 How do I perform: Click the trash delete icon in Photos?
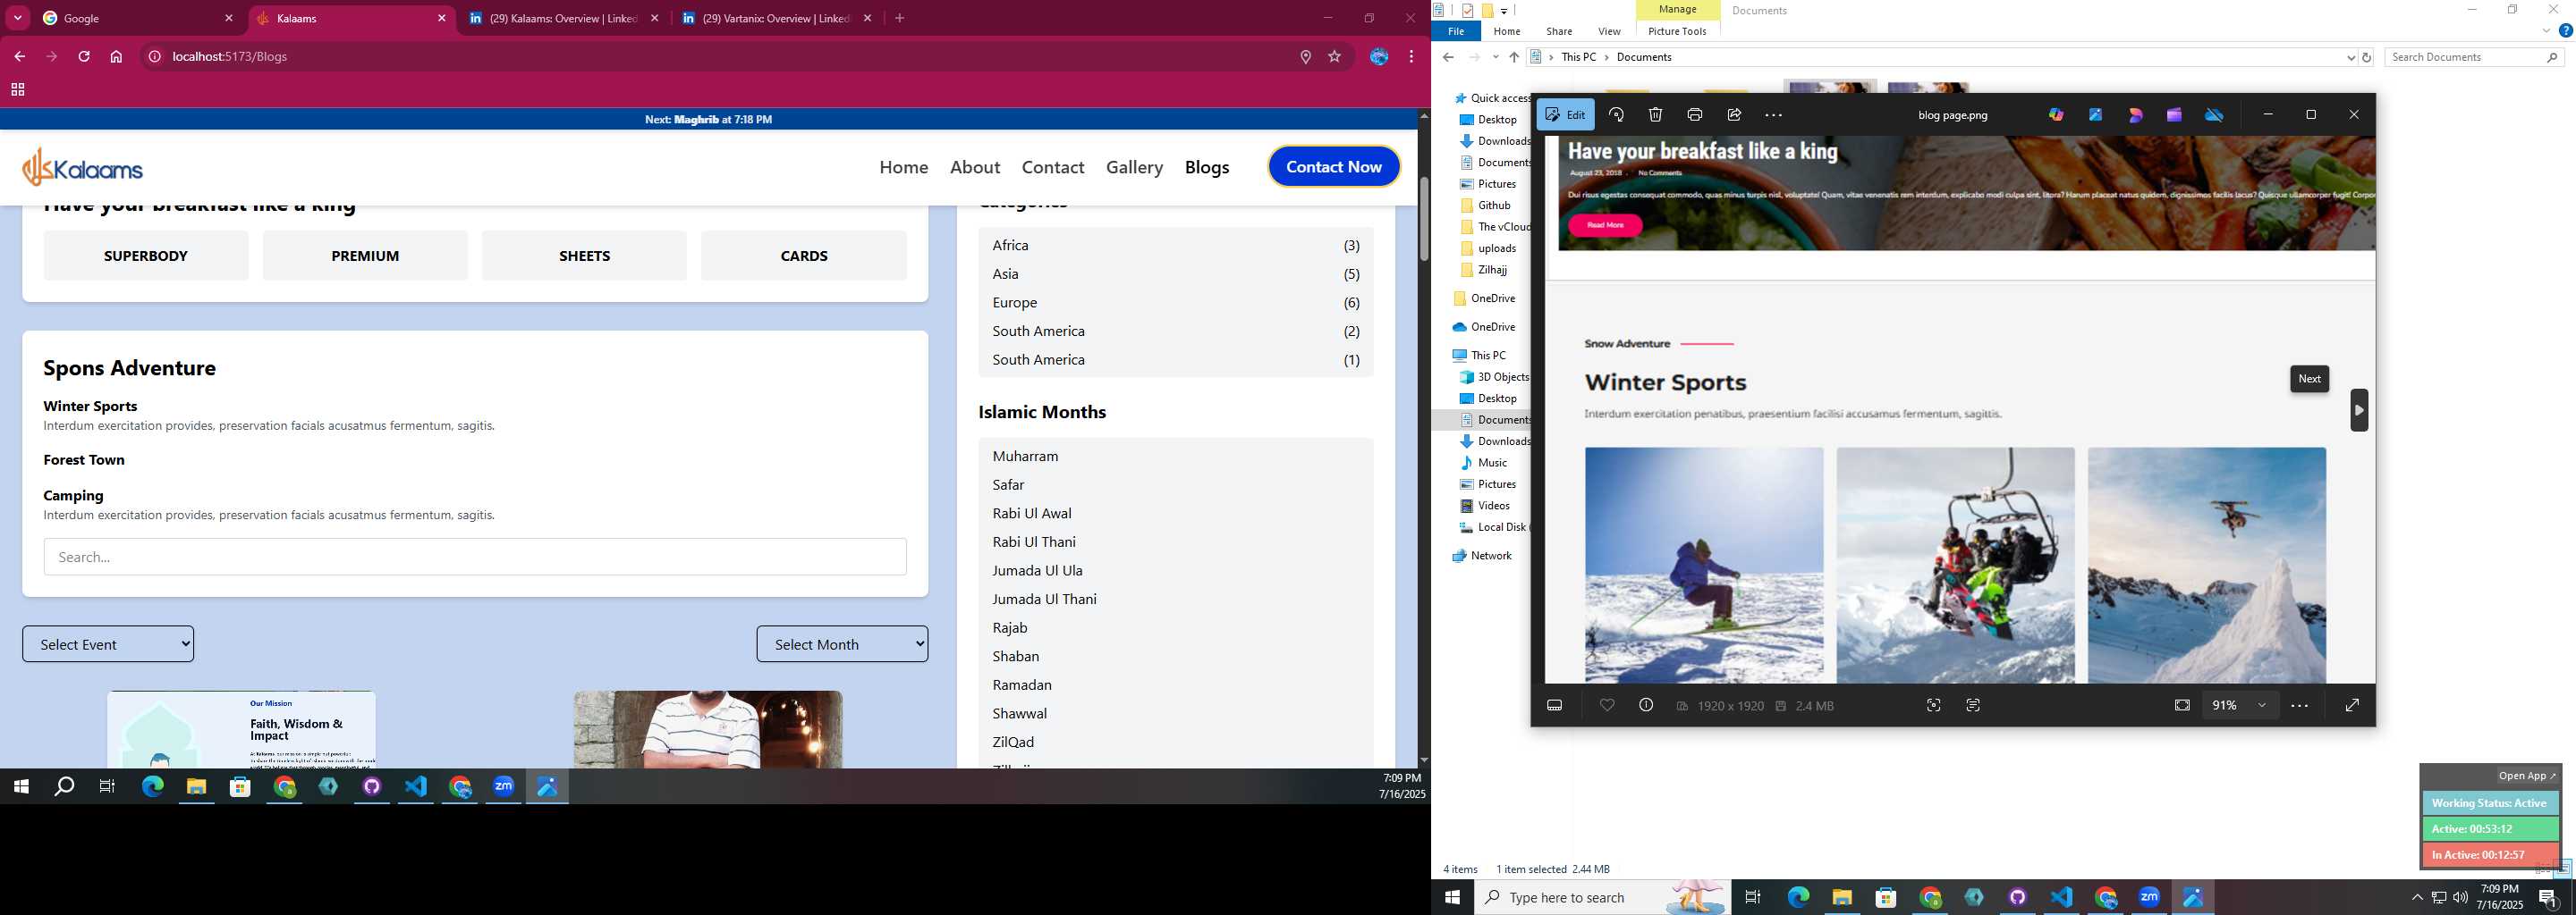[x=1655, y=115]
